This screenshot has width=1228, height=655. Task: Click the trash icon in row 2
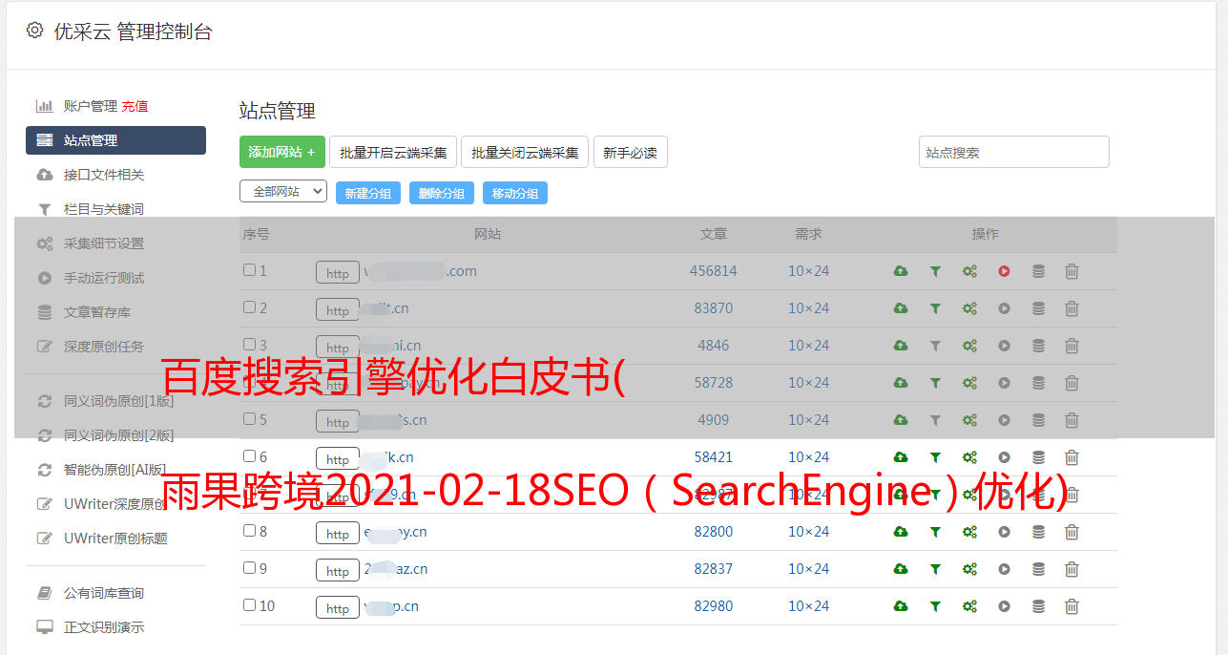coord(1072,308)
